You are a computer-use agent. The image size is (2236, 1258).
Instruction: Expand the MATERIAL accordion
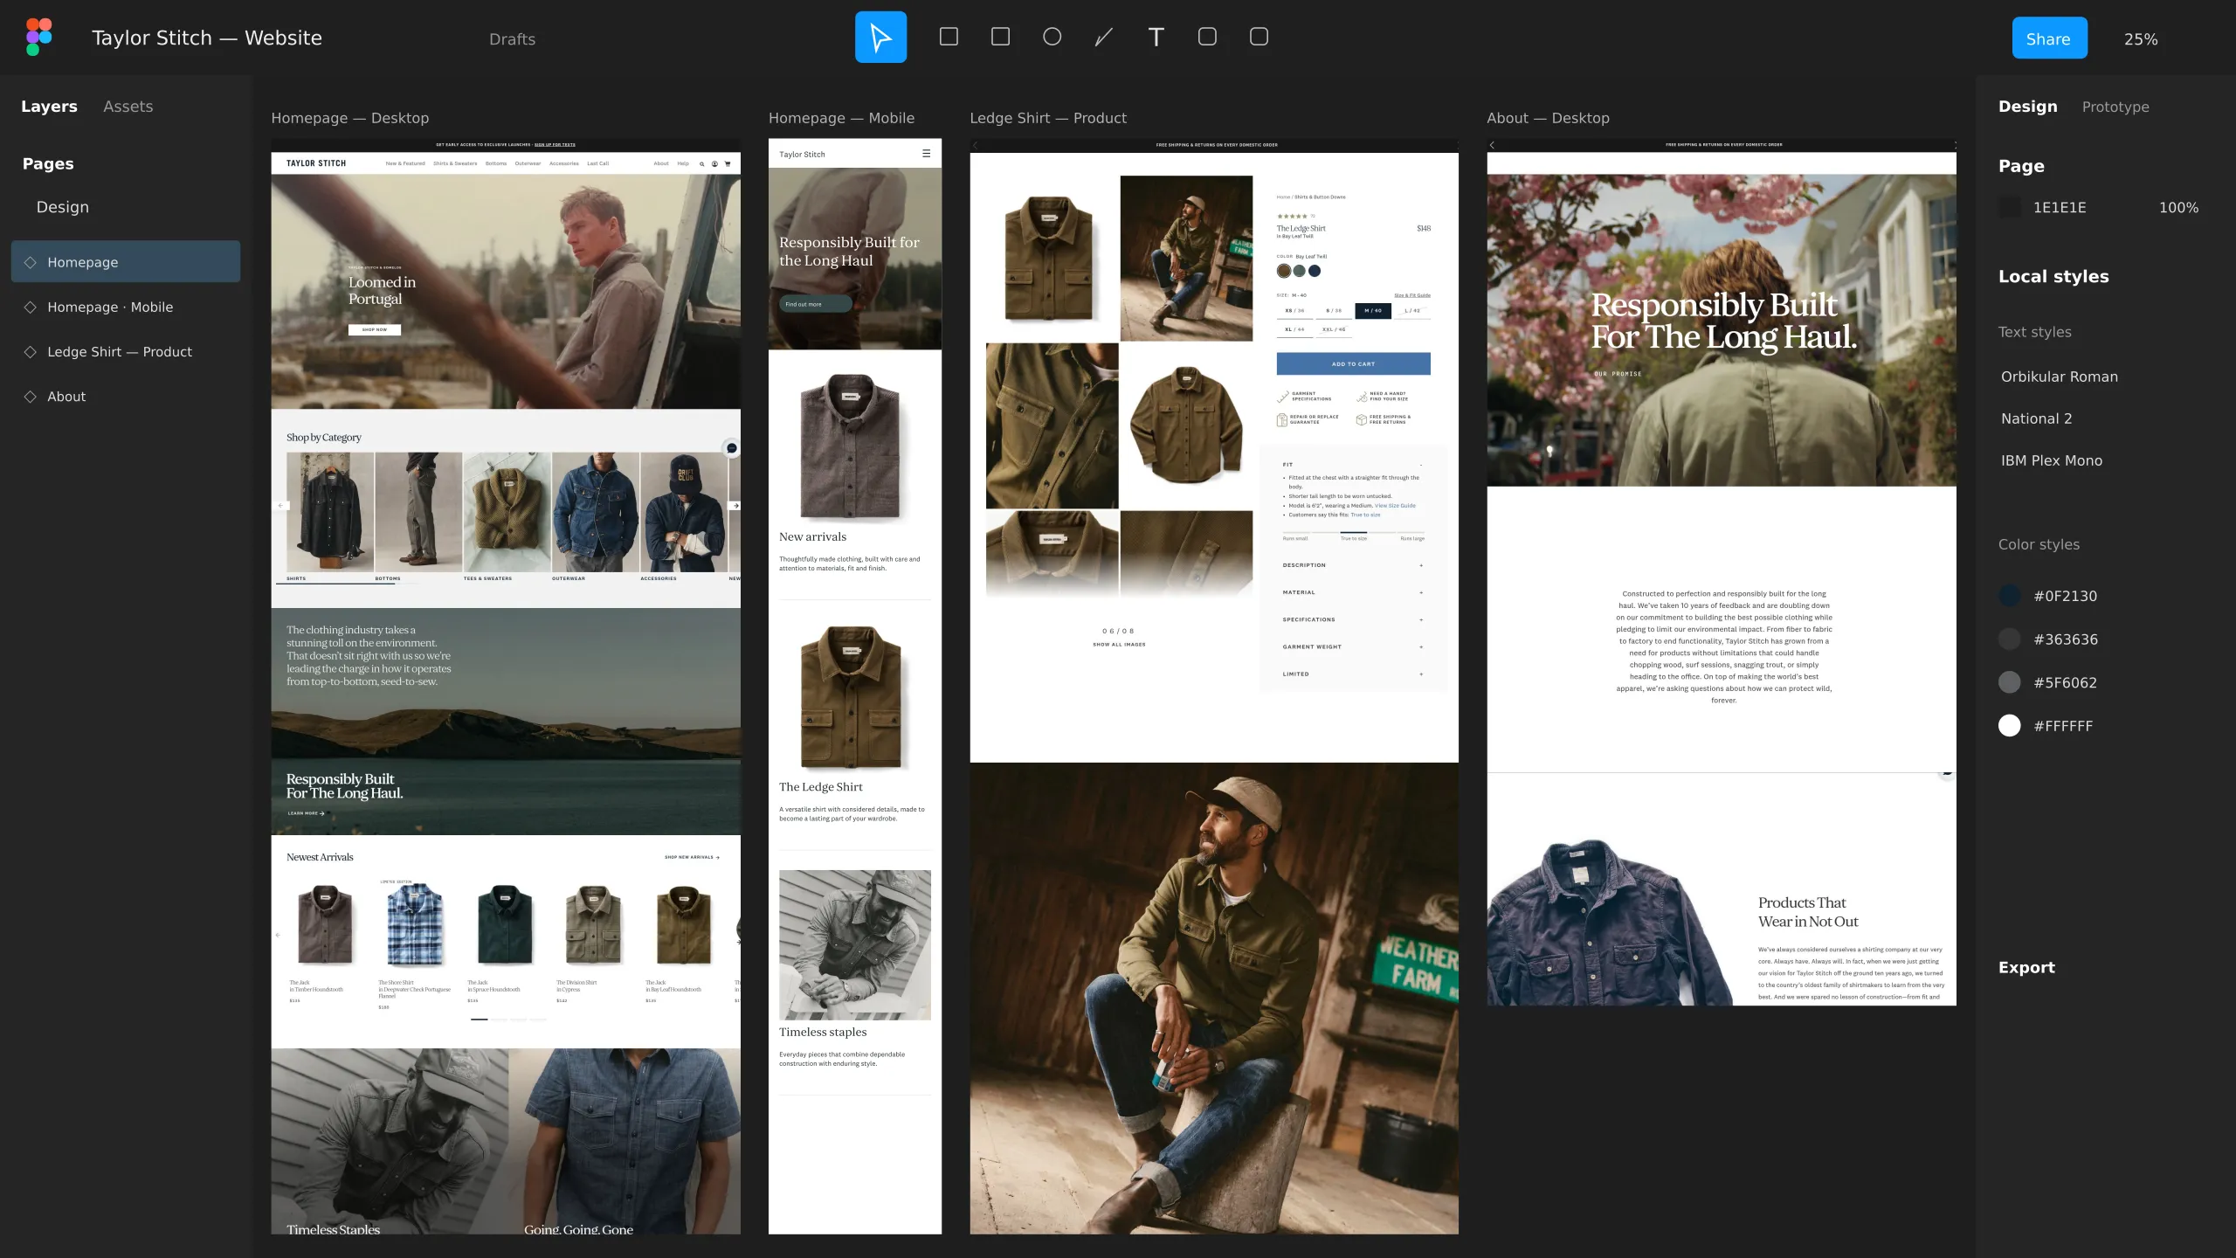click(x=1353, y=592)
